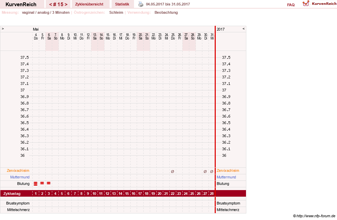This screenshot has width=337, height=220.
Task: Click the right Zervixschleim label
Action: pyautogui.click(x=228, y=170)
